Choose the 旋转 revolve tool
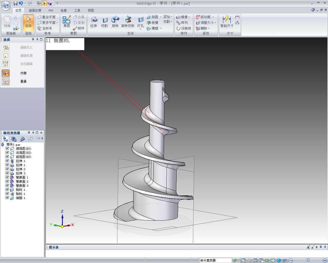This screenshot has width=328, height=263. [x=115, y=22]
